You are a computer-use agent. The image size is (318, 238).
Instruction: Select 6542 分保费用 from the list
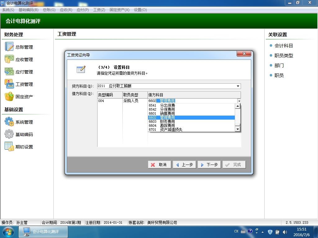coord(191,109)
